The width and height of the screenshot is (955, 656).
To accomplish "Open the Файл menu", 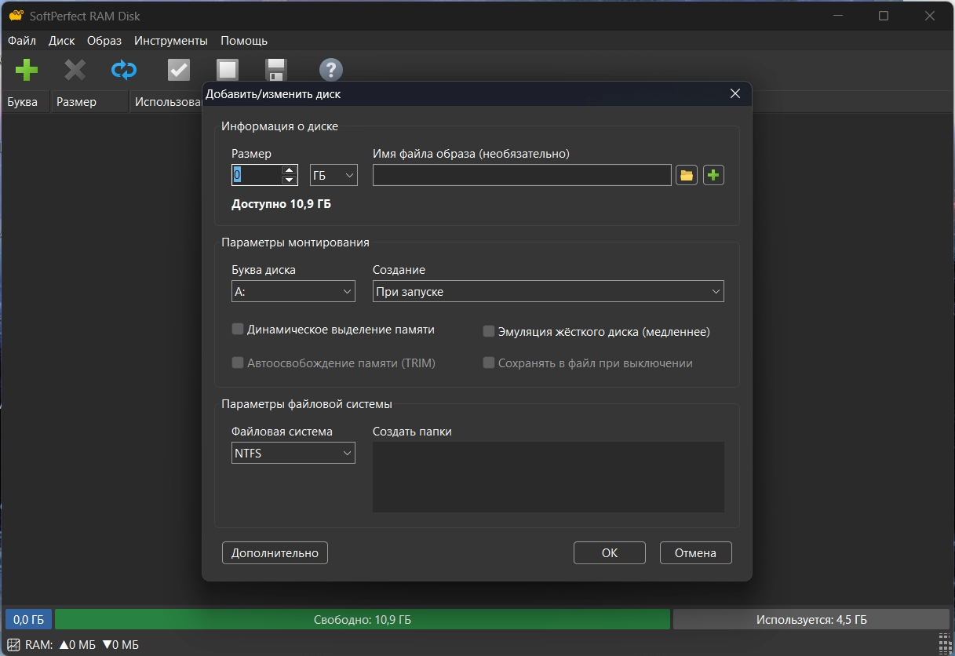I will [22, 41].
